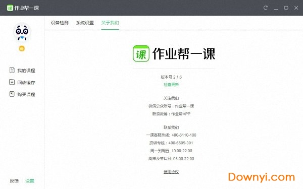Click the version text 版本号 2.1.6
Viewport: 303px width, 189px height.
[x=171, y=77]
